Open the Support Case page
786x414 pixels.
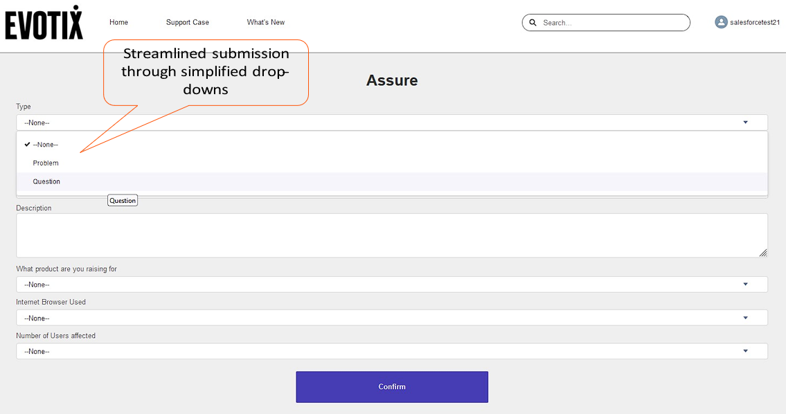187,22
